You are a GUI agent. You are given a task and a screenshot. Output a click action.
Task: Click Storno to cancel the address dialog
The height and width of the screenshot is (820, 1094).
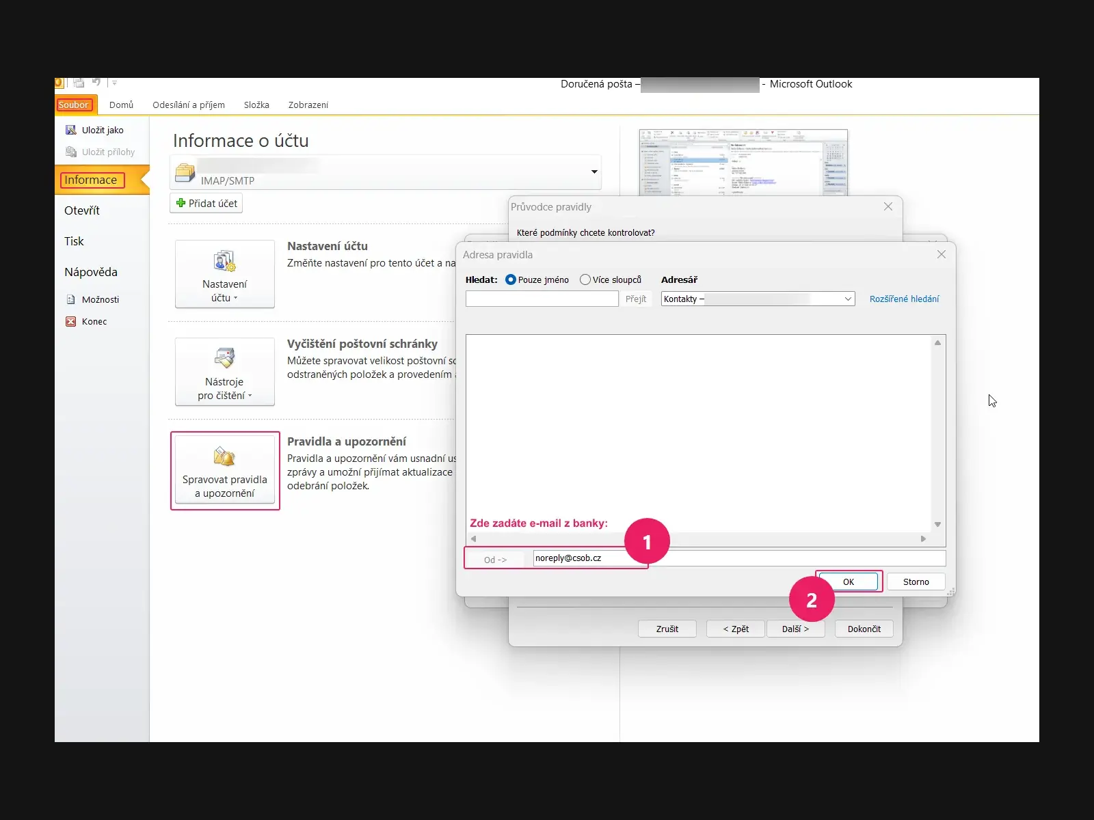[916, 582]
